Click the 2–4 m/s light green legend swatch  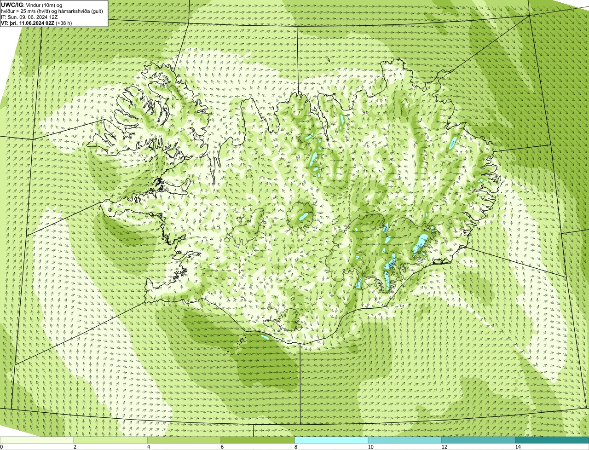pos(110,440)
